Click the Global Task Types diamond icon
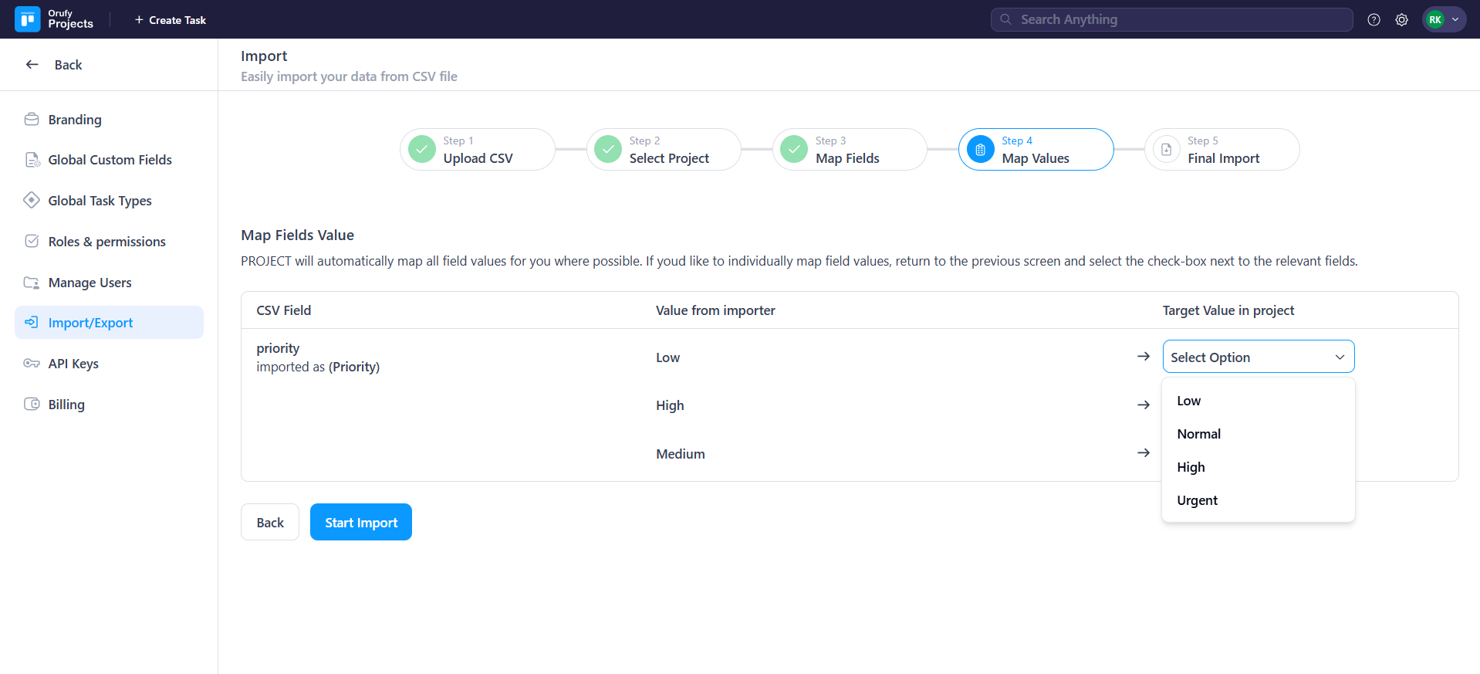The image size is (1480, 674). point(32,201)
